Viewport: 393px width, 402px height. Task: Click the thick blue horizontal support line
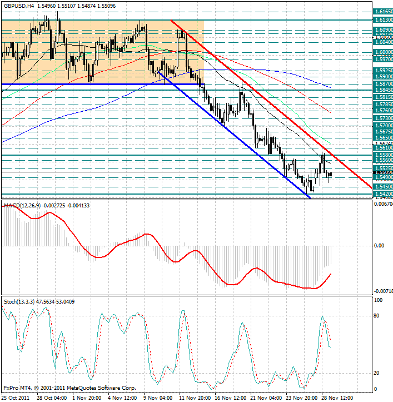coord(83,85)
